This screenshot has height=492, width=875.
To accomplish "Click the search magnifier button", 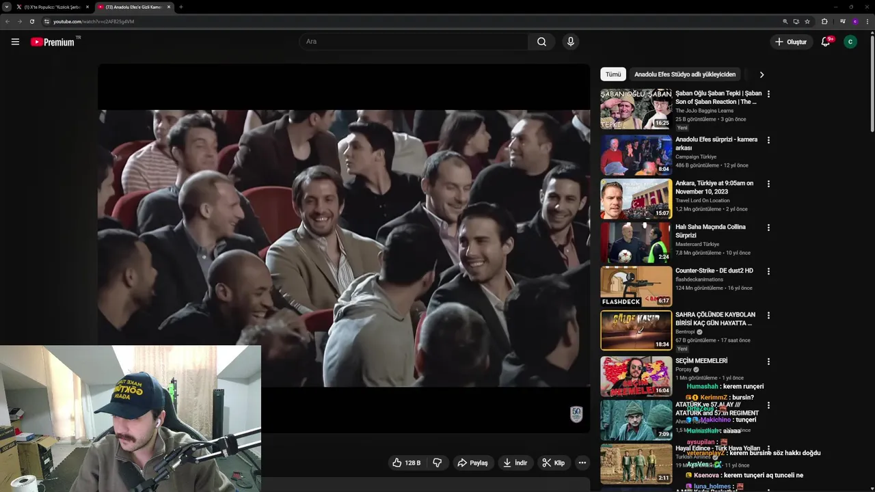I will (x=541, y=42).
